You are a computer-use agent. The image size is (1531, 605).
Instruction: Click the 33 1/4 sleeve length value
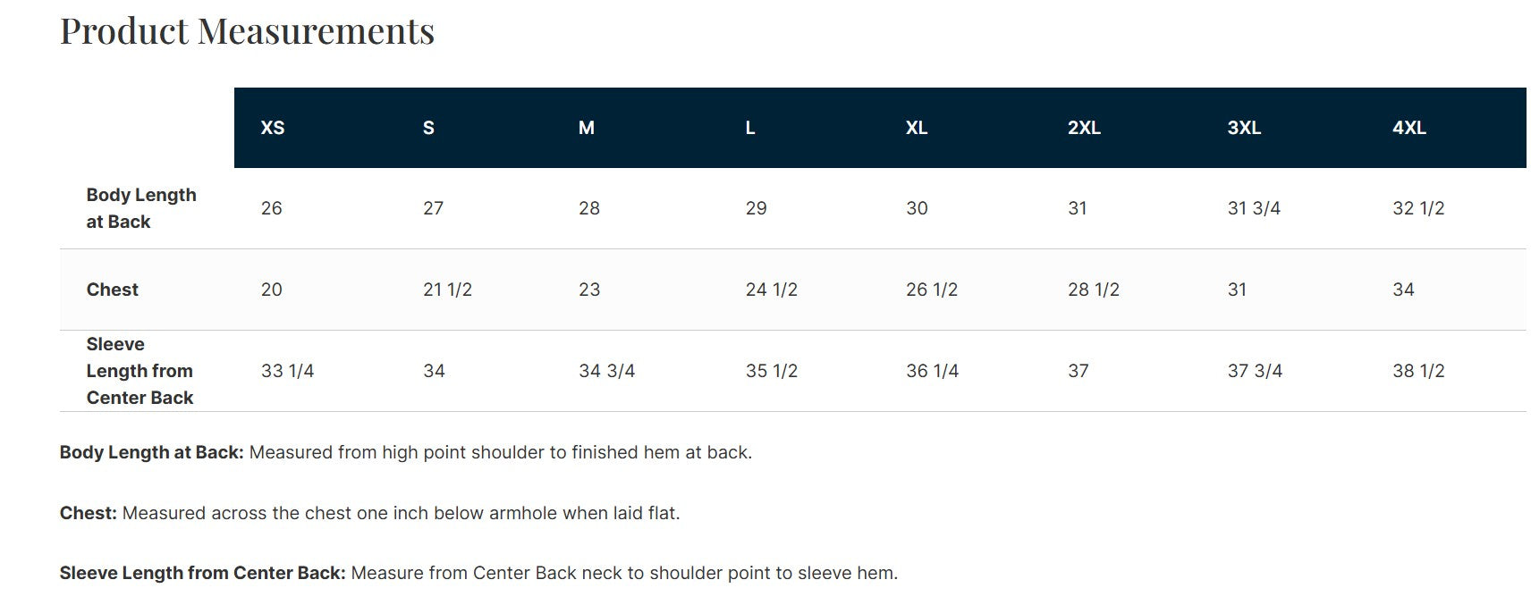point(287,371)
